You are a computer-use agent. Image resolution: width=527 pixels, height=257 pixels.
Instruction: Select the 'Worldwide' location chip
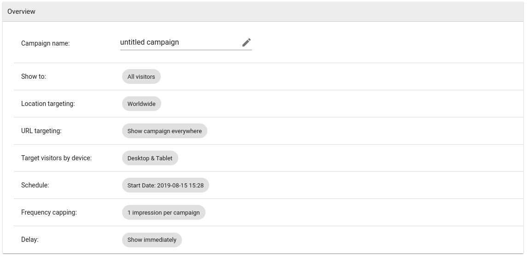point(141,104)
